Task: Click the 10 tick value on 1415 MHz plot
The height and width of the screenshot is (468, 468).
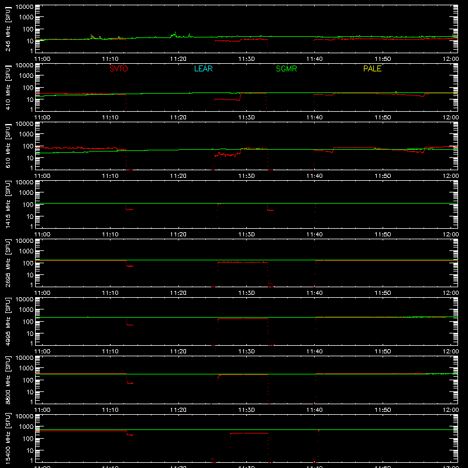Action: pyautogui.click(x=30, y=216)
